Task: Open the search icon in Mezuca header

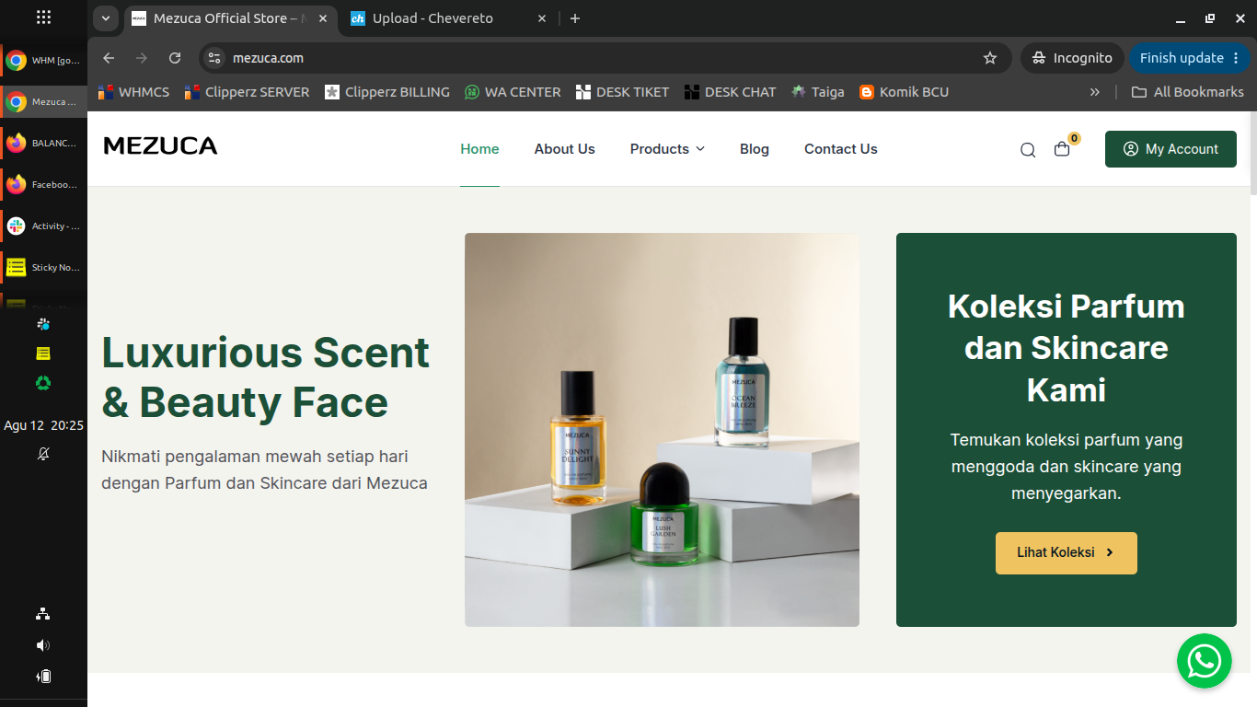Action: pos(1028,150)
